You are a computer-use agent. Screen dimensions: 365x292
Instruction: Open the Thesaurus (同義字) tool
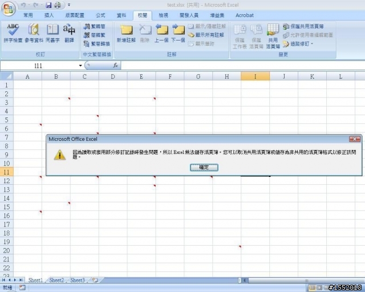point(52,33)
